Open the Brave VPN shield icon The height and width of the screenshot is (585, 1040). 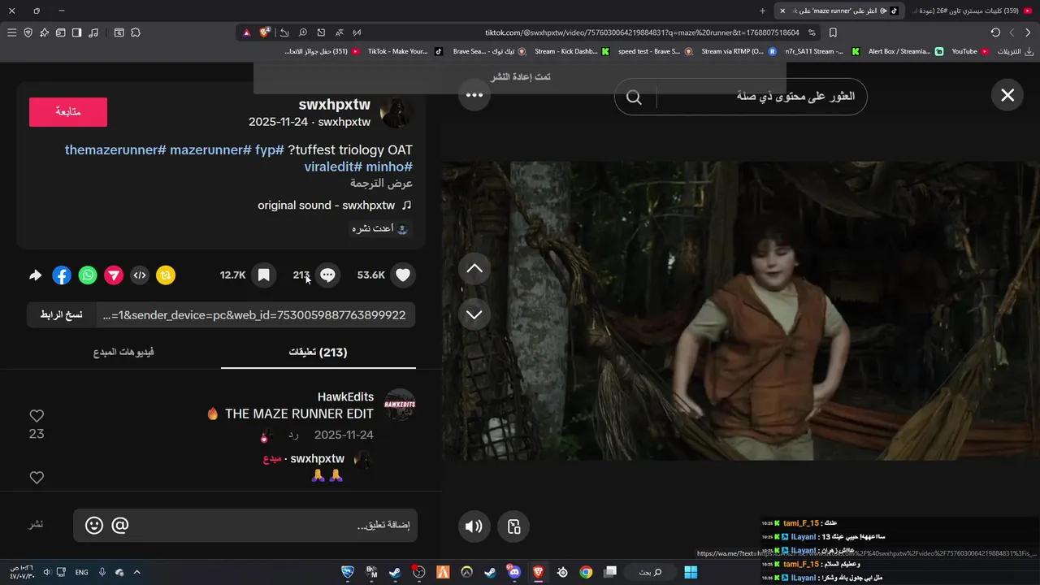(28, 32)
